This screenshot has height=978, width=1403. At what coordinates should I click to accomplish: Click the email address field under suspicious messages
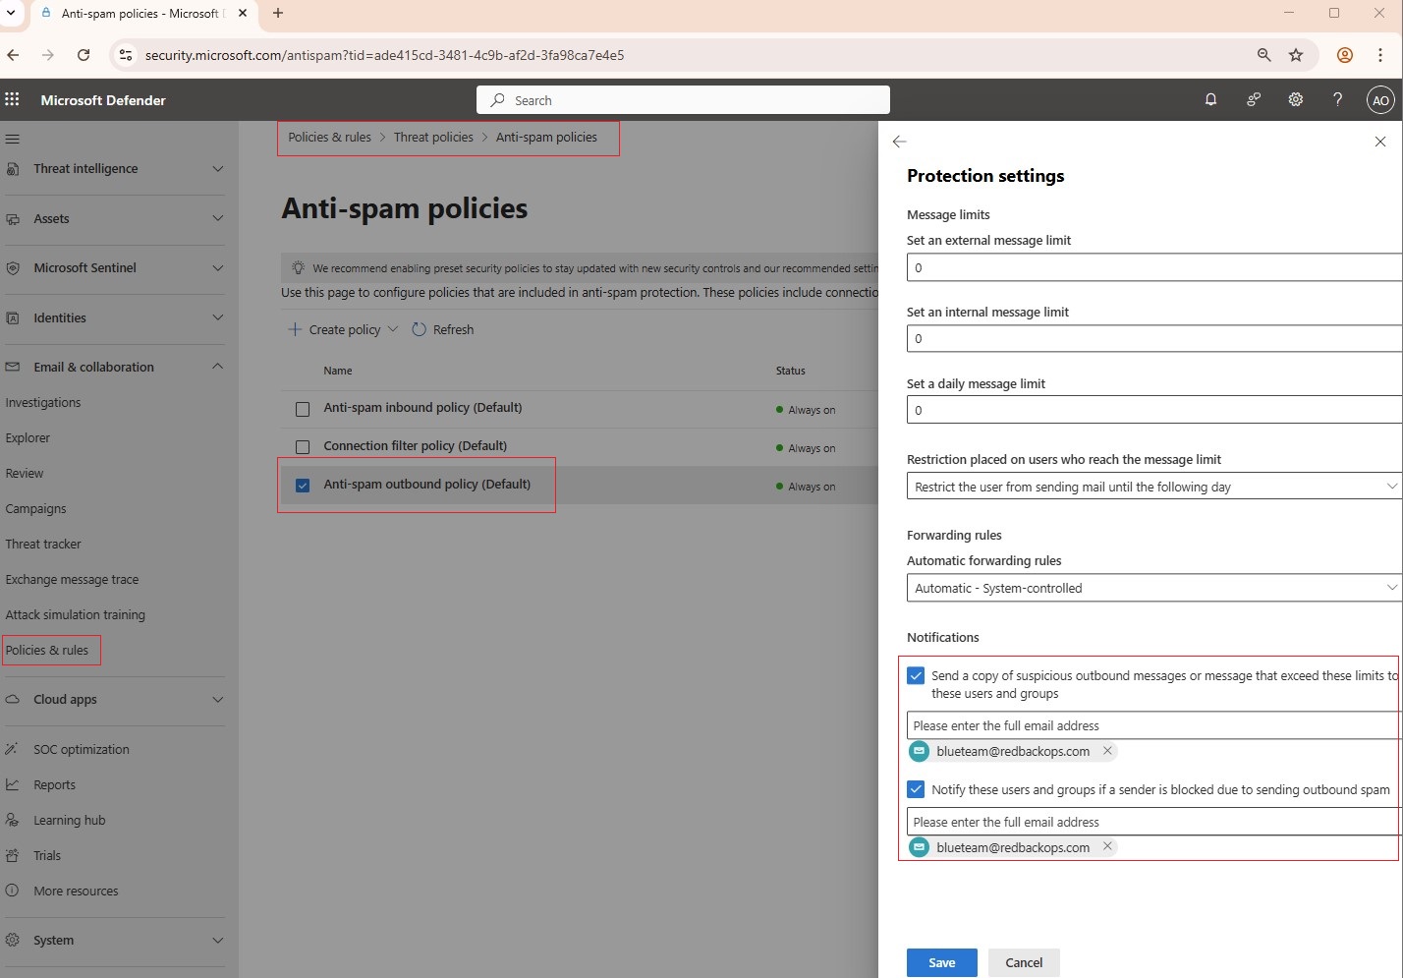tap(1154, 725)
